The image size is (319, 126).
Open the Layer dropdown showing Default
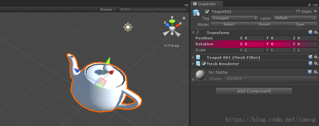295,18
